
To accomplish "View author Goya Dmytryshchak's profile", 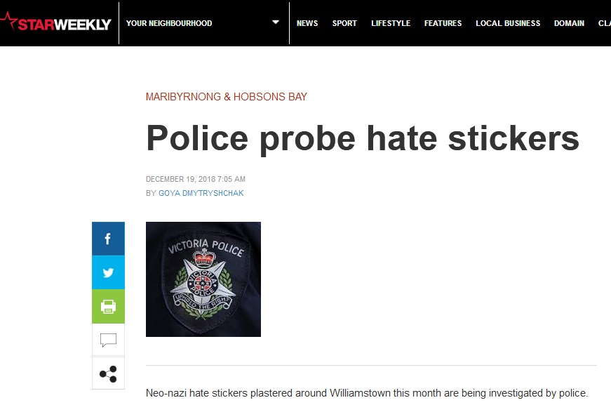I will [x=201, y=193].
